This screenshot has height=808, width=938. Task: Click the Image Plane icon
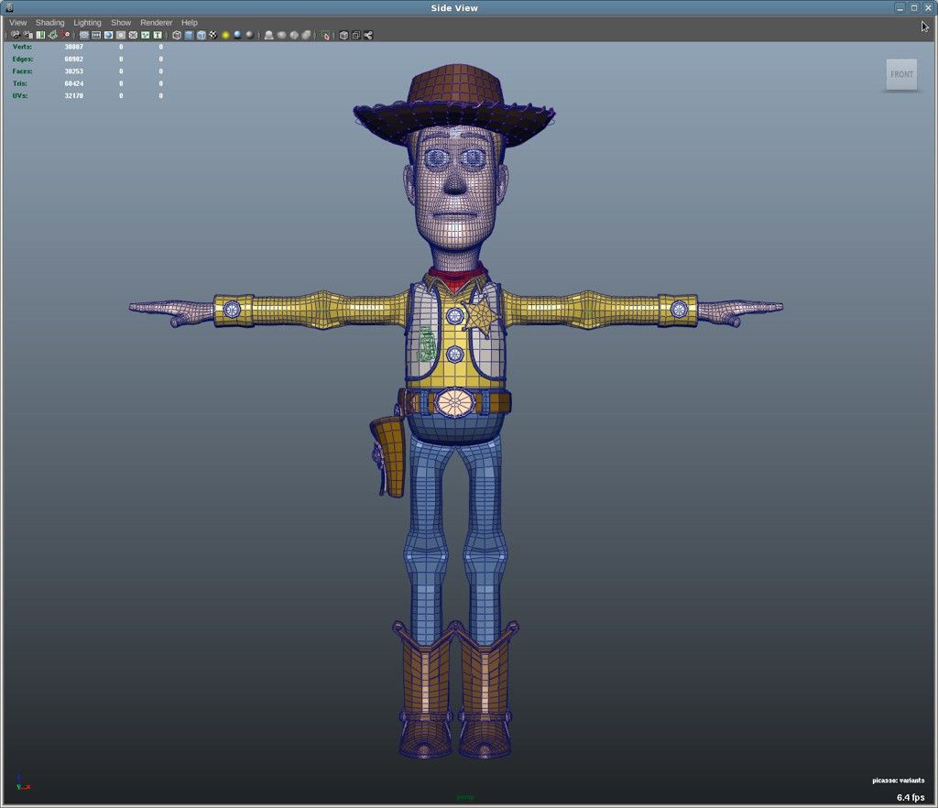(x=53, y=35)
